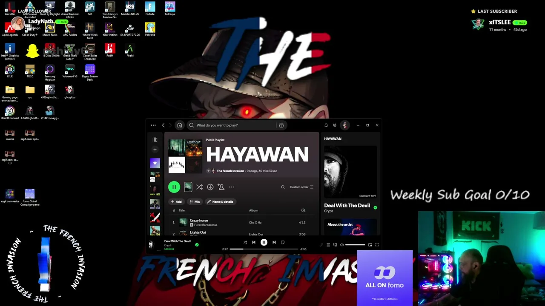Click the 'Deal With The Devil' panel title
Image resolution: width=545 pixels, height=306 pixels.
click(347, 205)
